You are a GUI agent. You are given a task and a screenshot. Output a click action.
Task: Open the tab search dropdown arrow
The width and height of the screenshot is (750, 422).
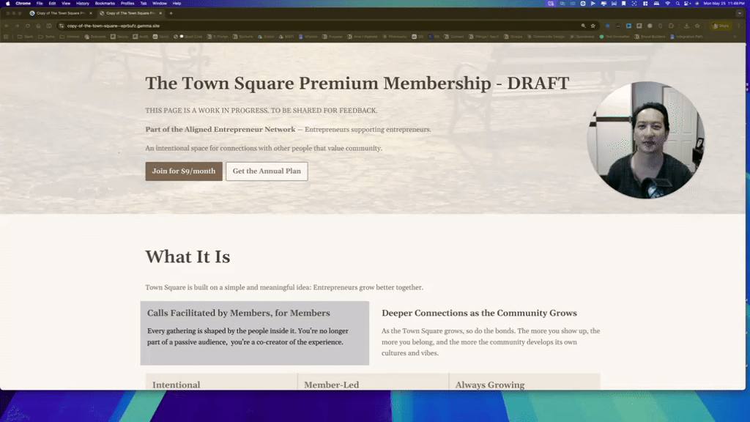tap(740, 13)
